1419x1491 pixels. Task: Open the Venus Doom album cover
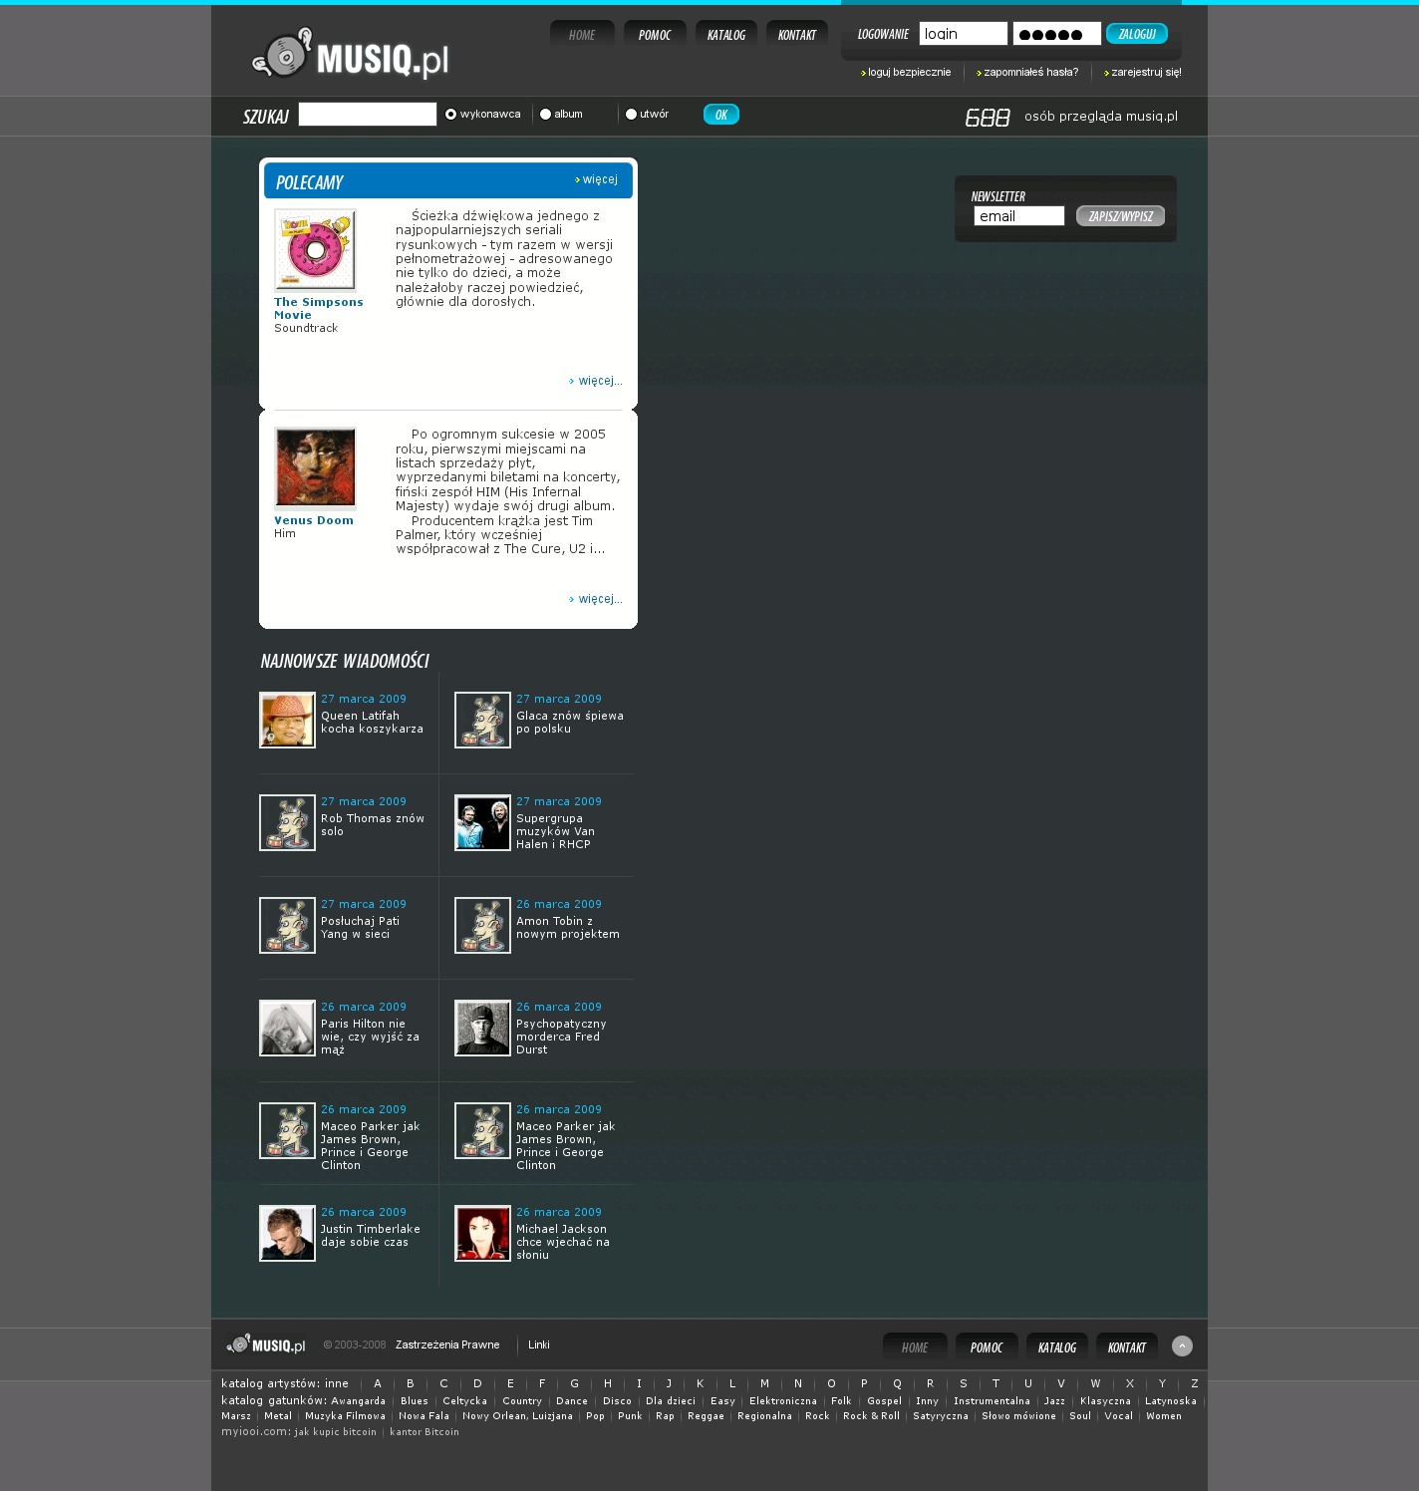315,468
